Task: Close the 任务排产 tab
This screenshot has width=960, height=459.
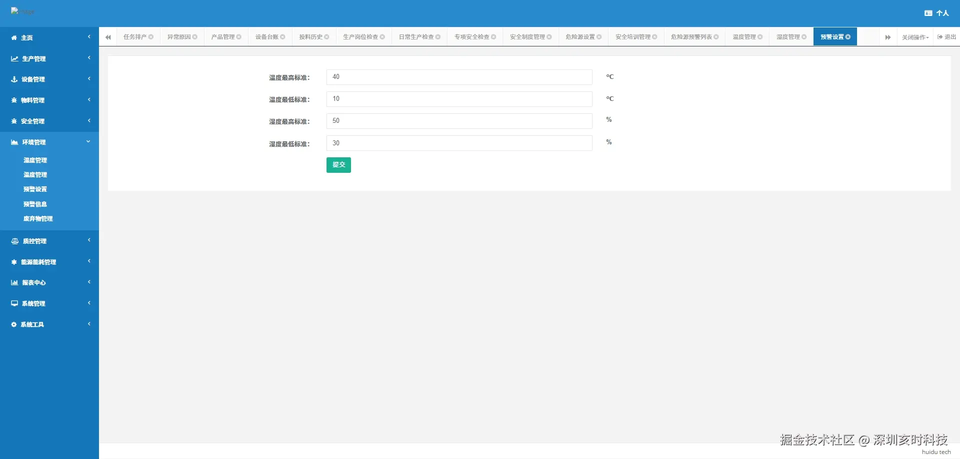Action: [x=151, y=37]
